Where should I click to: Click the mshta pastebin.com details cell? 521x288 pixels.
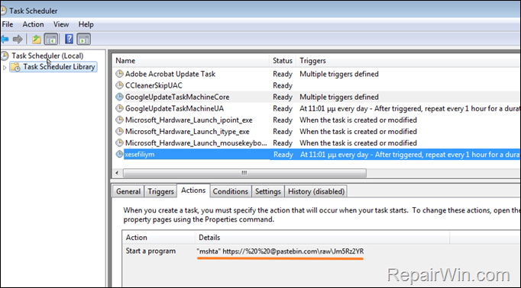(280, 251)
